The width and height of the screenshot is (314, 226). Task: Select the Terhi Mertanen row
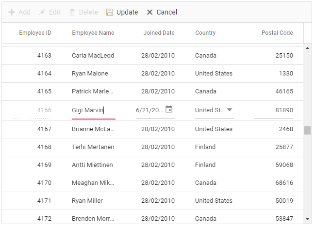(x=92, y=147)
